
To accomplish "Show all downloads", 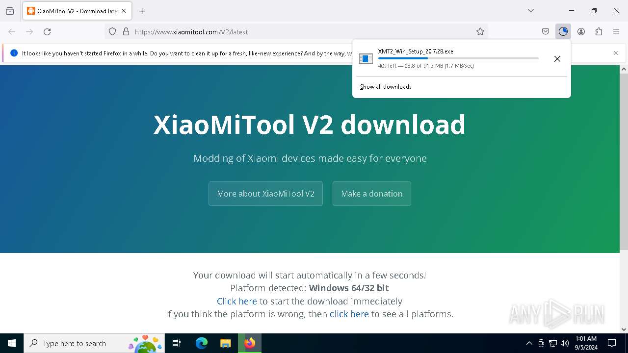I will coord(386,87).
